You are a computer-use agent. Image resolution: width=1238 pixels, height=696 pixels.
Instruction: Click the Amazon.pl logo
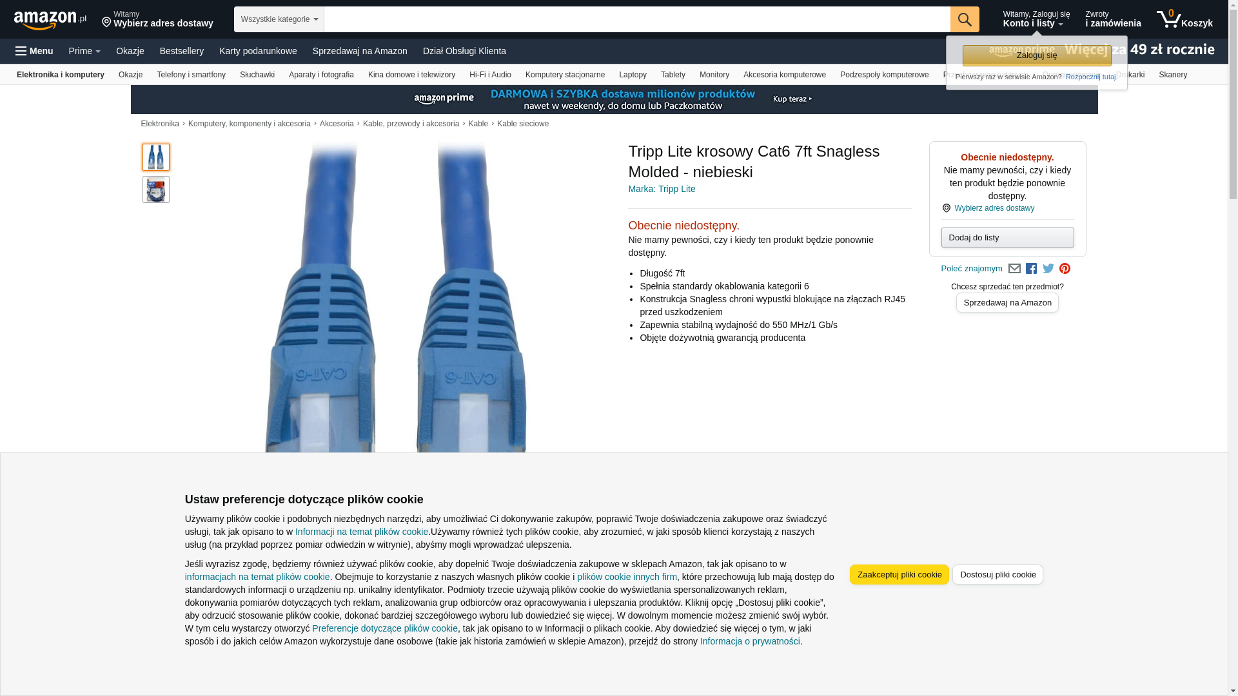click(50, 20)
